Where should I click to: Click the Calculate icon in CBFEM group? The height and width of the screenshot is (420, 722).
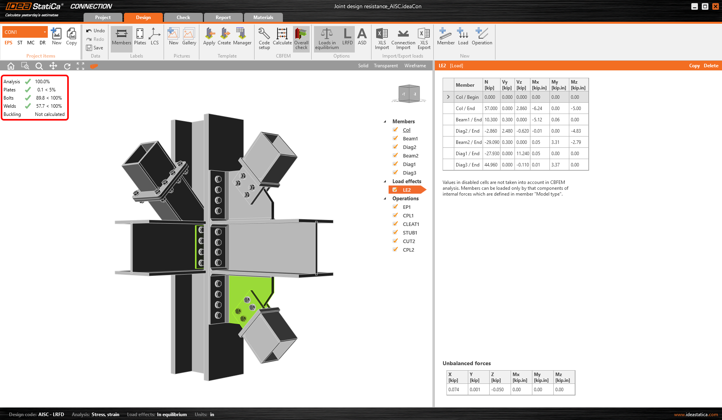point(282,38)
